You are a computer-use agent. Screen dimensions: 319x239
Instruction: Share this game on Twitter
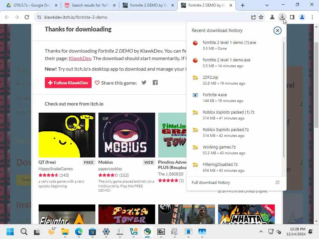[x=144, y=82]
